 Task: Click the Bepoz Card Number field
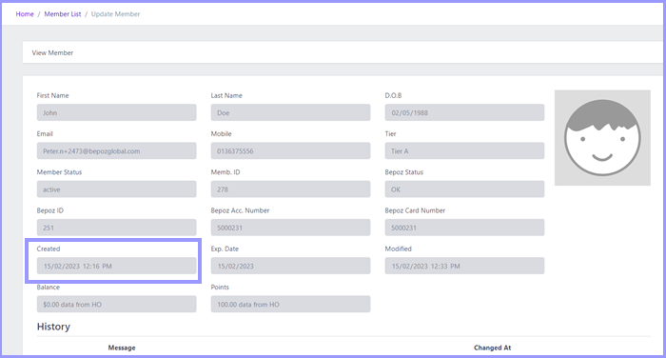(x=464, y=228)
